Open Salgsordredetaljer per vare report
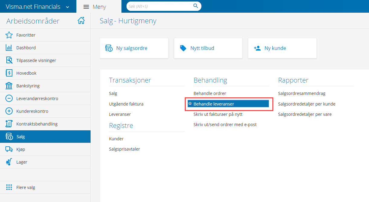 pyautogui.click(x=305, y=114)
